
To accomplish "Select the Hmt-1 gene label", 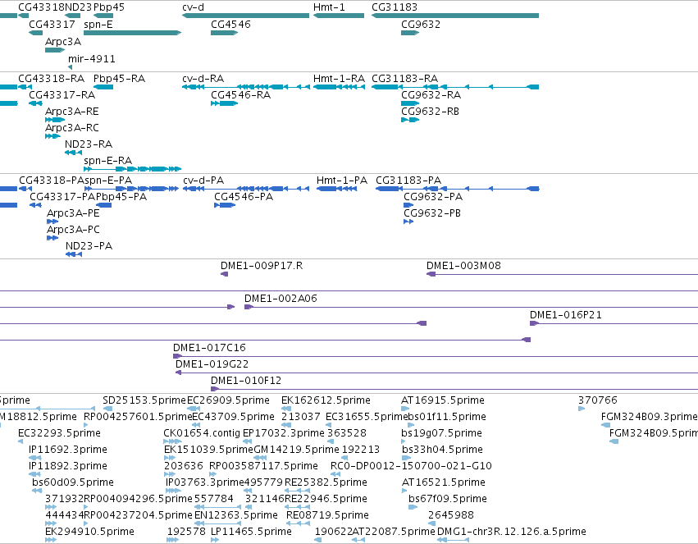I will tap(329, 7).
